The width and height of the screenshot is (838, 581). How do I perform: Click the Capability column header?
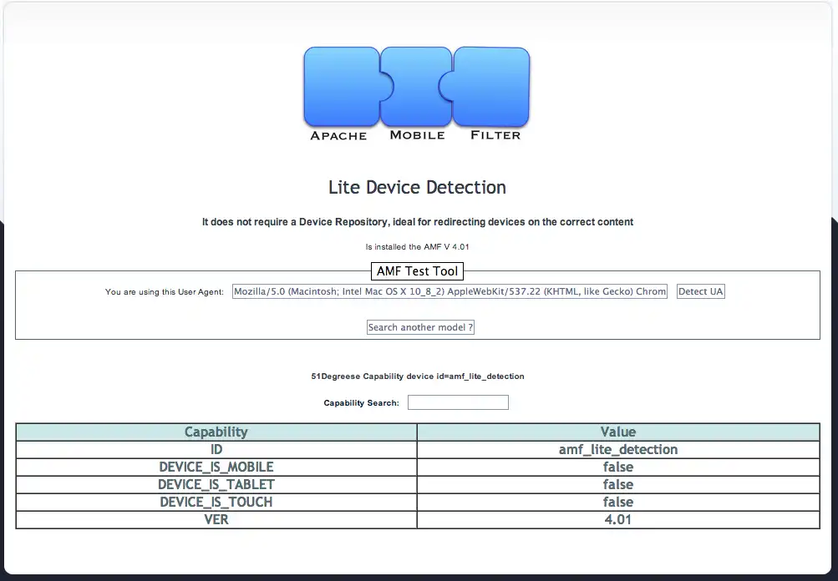[216, 432]
